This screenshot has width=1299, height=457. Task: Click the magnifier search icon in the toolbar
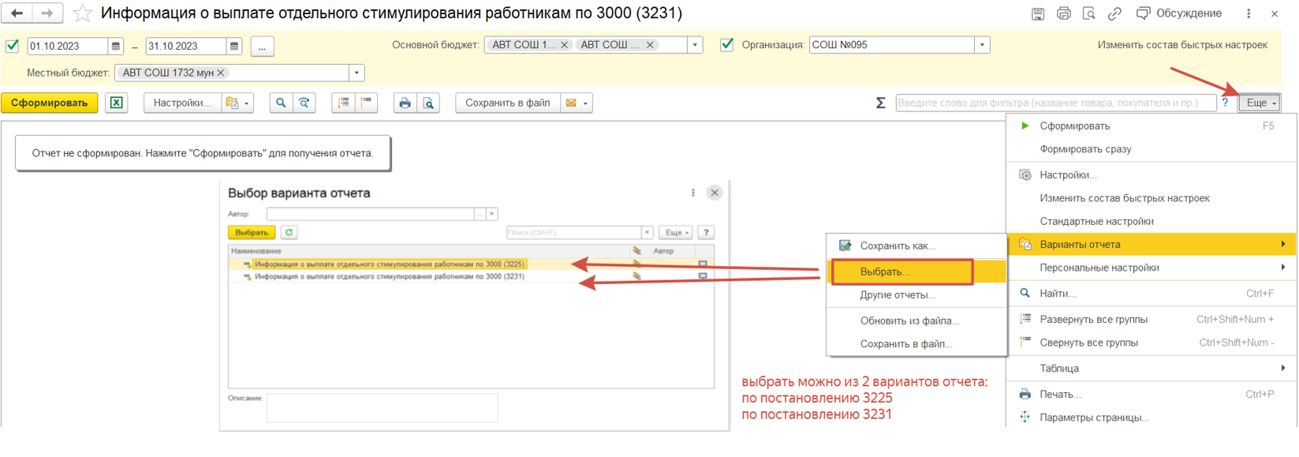(281, 103)
